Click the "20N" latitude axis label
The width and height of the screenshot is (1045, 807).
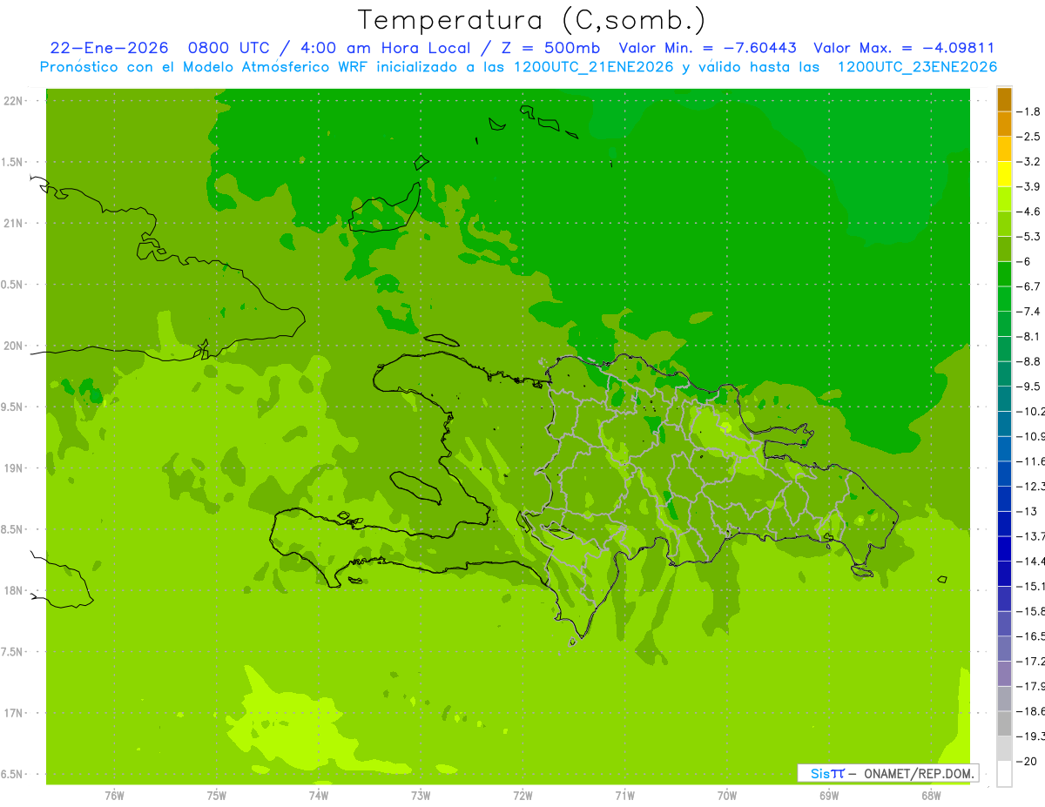(14, 346)
